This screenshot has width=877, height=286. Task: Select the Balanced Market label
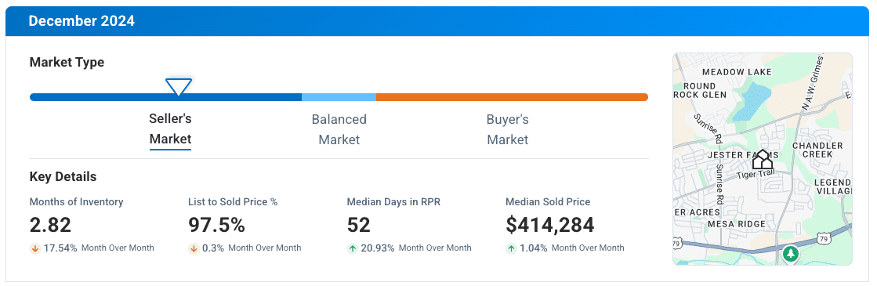pyautogui.click(x=339, y=129)
